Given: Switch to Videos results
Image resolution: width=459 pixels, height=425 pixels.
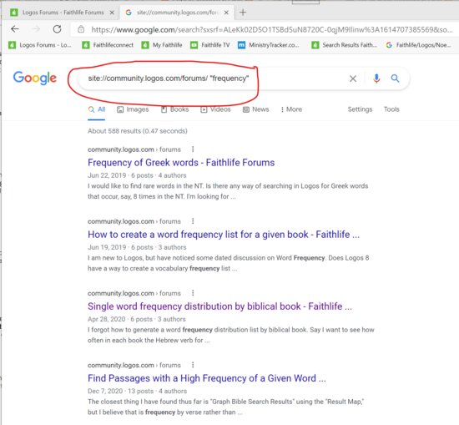Looking at the screenshot, I should [x=216, y=109].
